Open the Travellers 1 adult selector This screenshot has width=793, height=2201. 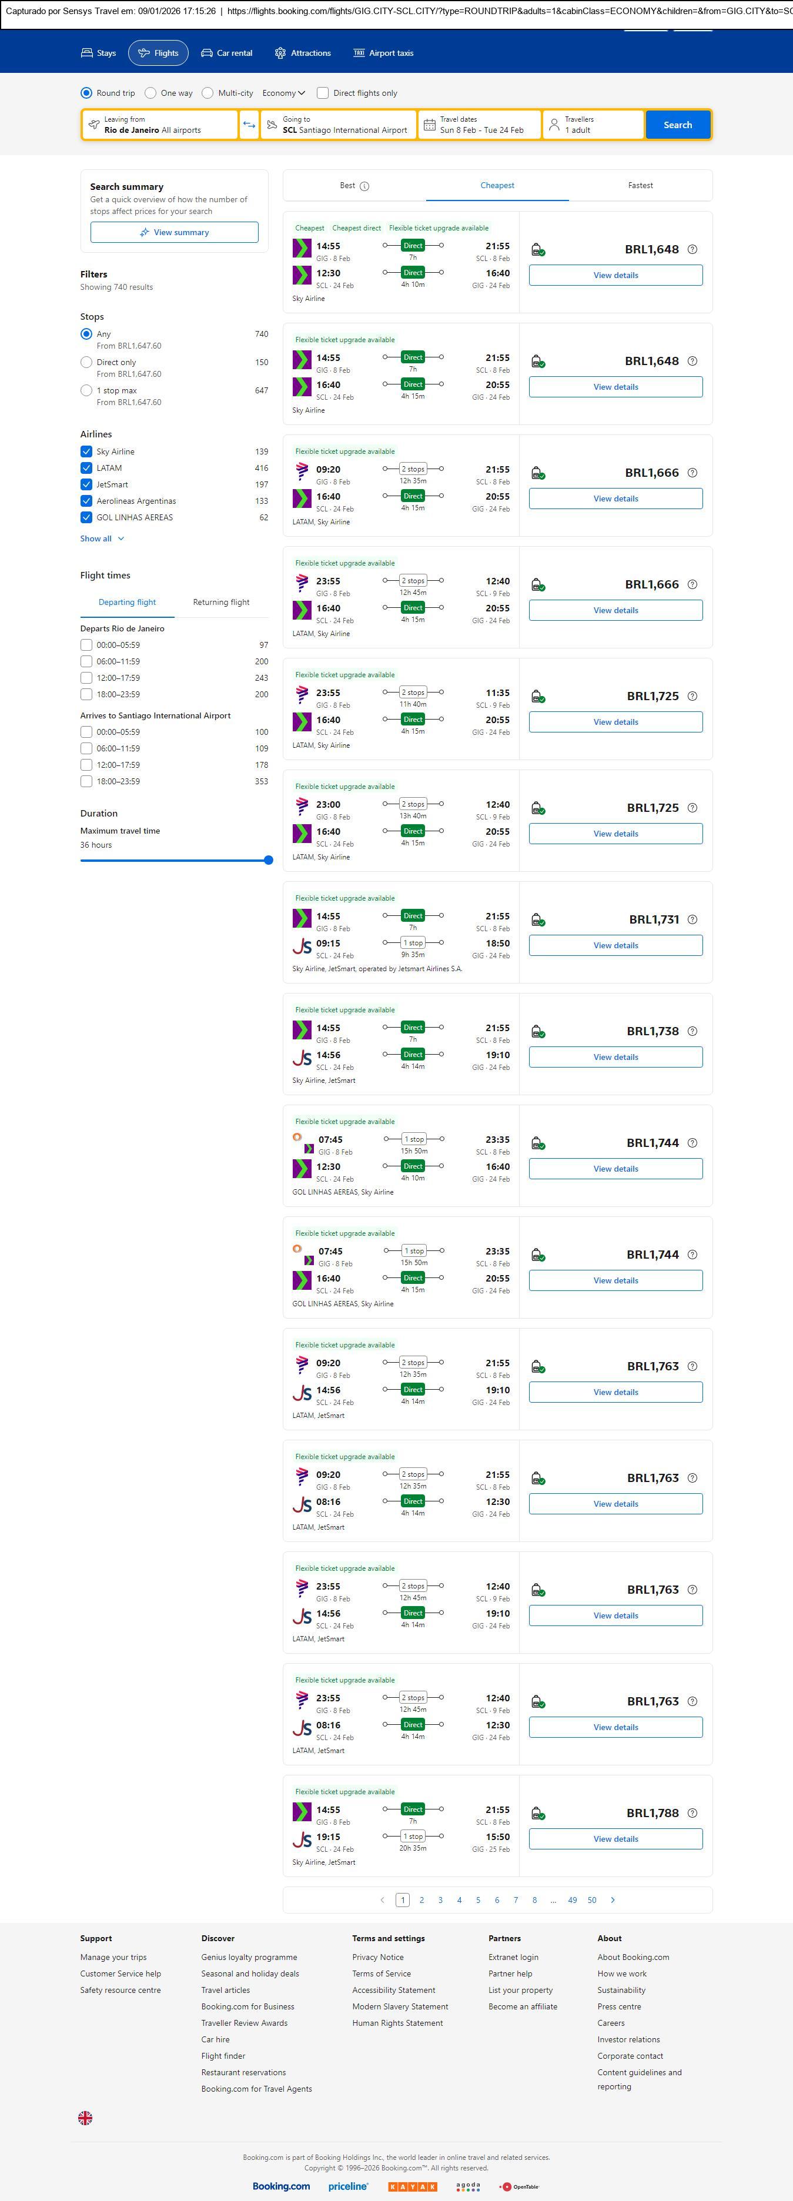(593, 125)
